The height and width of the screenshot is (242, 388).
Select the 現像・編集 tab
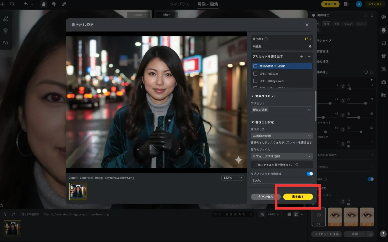[208, 4]
